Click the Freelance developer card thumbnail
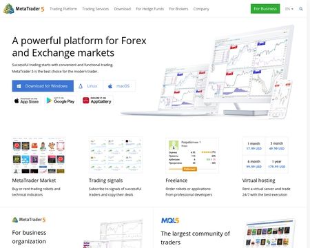 192,156
